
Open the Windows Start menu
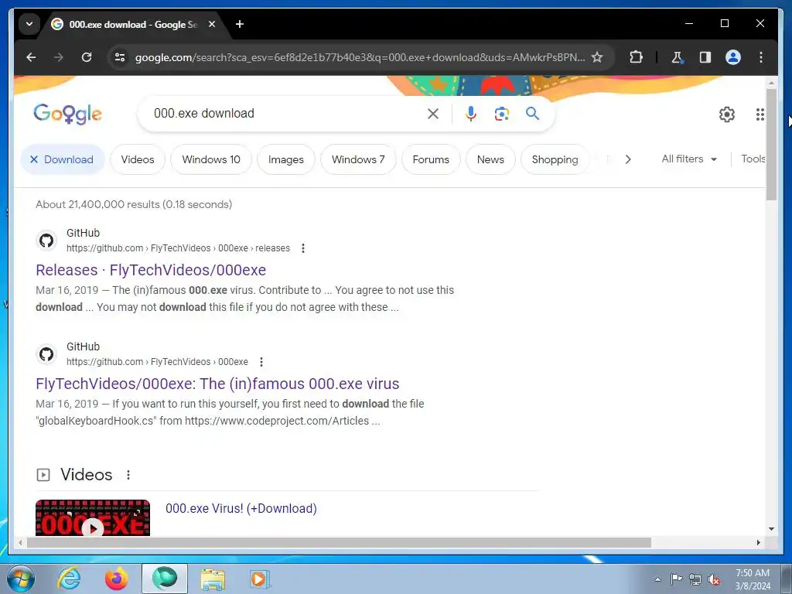coord(21,579)
